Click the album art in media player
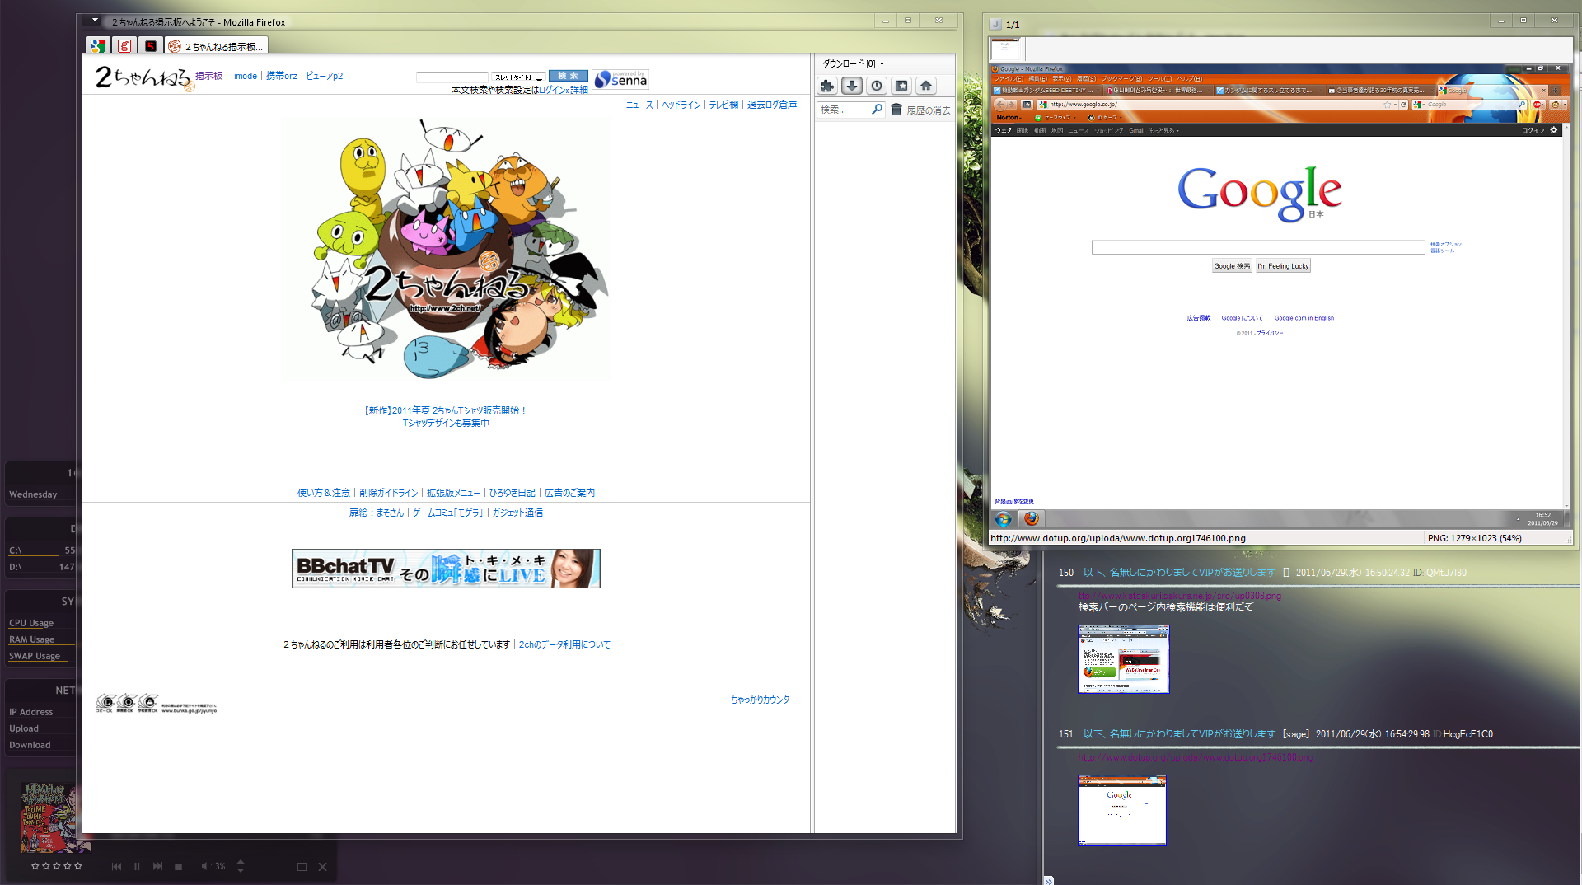This screenshot has height=885, width=1582. (x=50, y=817)
